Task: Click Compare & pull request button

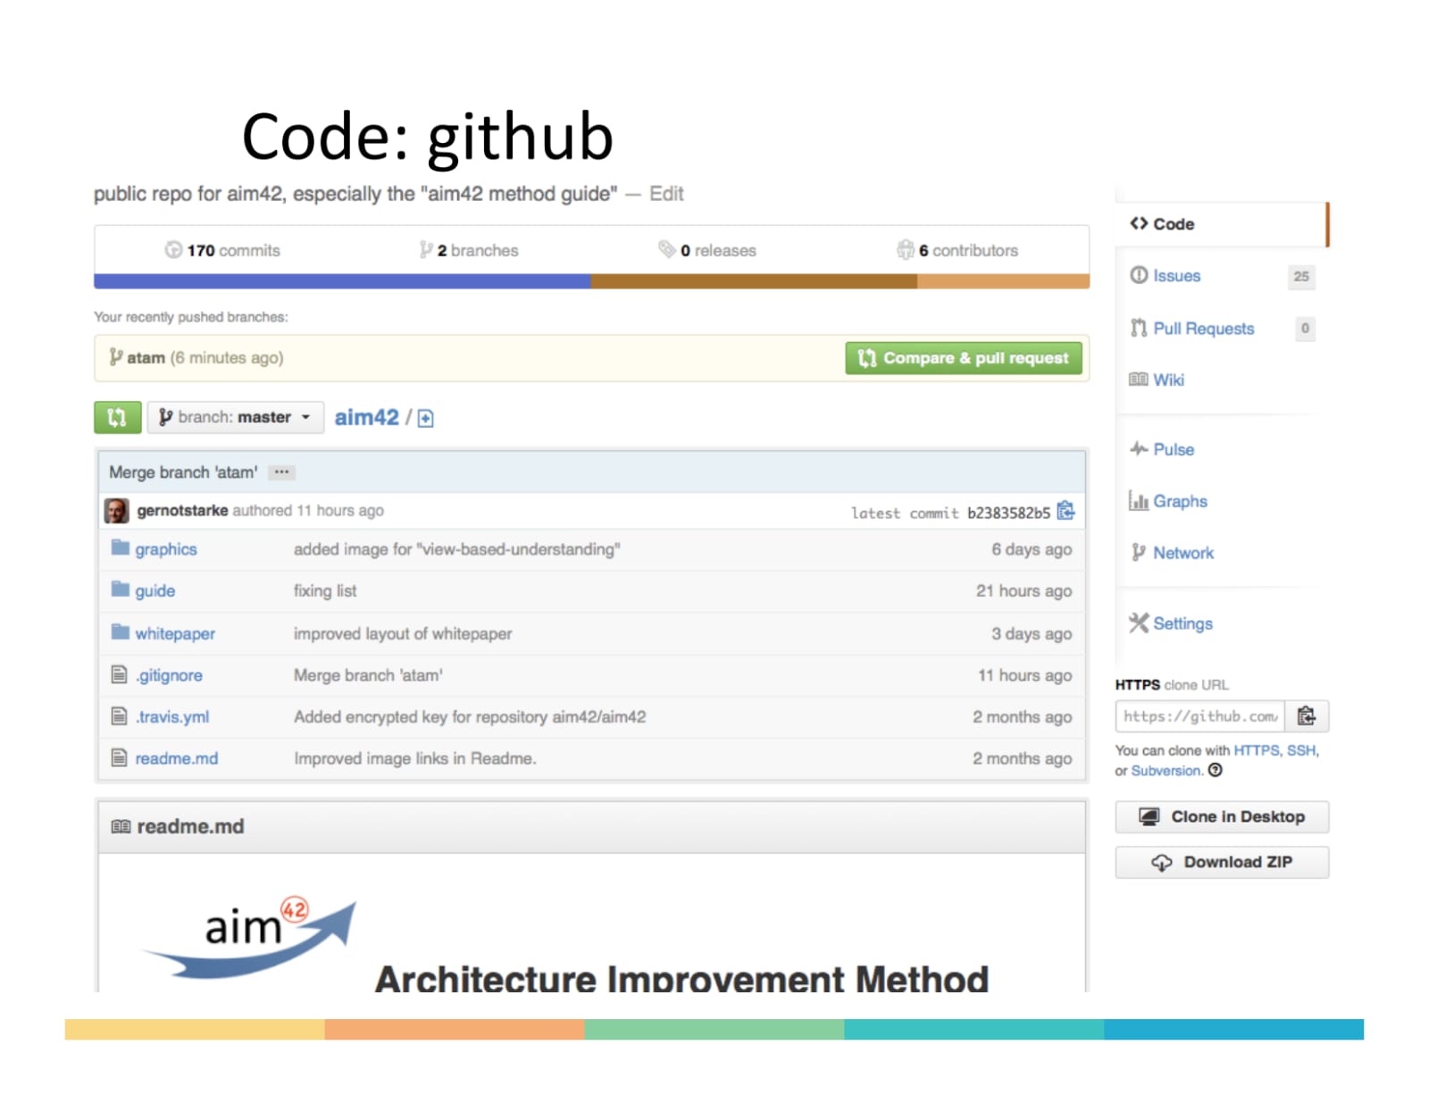Action: point(964,358)
